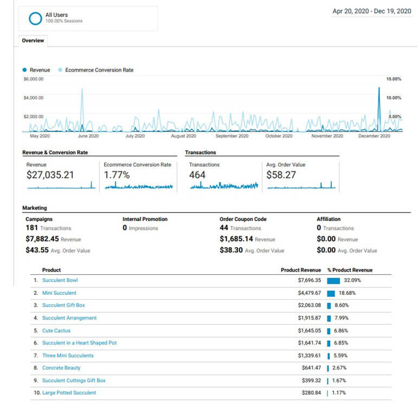
Task: Open the Three Mini Succulents link
Action: tap(68, 356)
